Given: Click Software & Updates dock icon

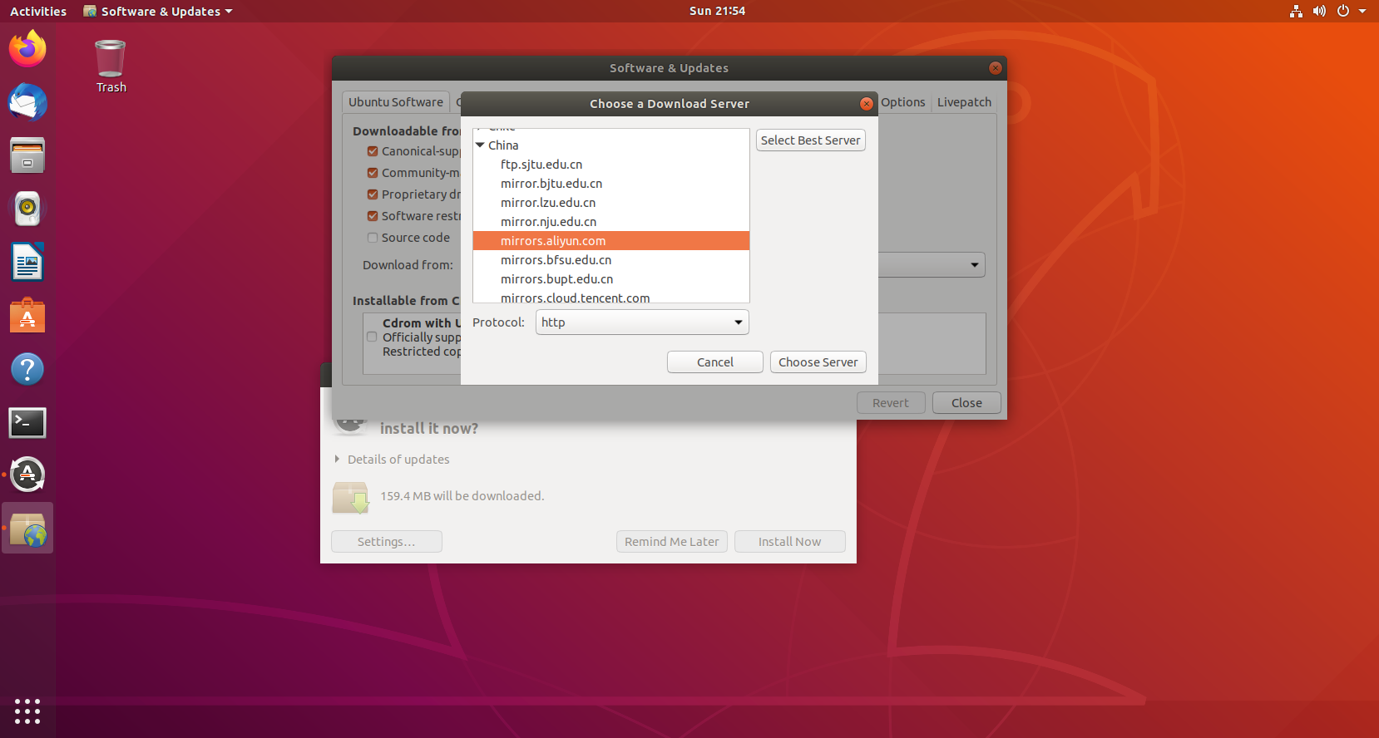Looking at the screenshot, I should 27,529.
